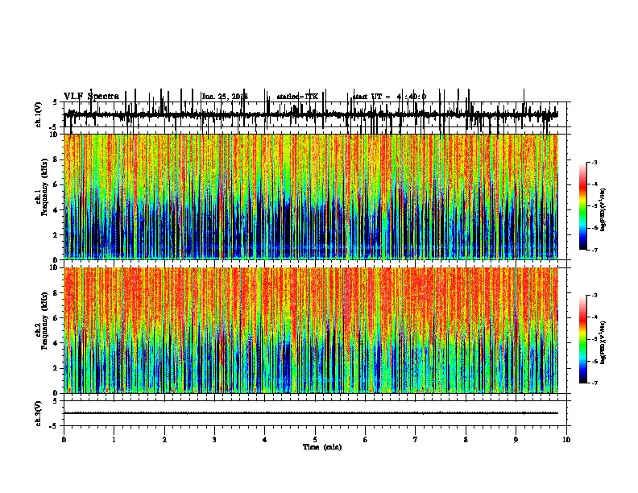Image resolution: width=638 pixels, height=493 pixels.
Task: Click the 'start UT = 4:40:0' label
Action: [389, 97]
